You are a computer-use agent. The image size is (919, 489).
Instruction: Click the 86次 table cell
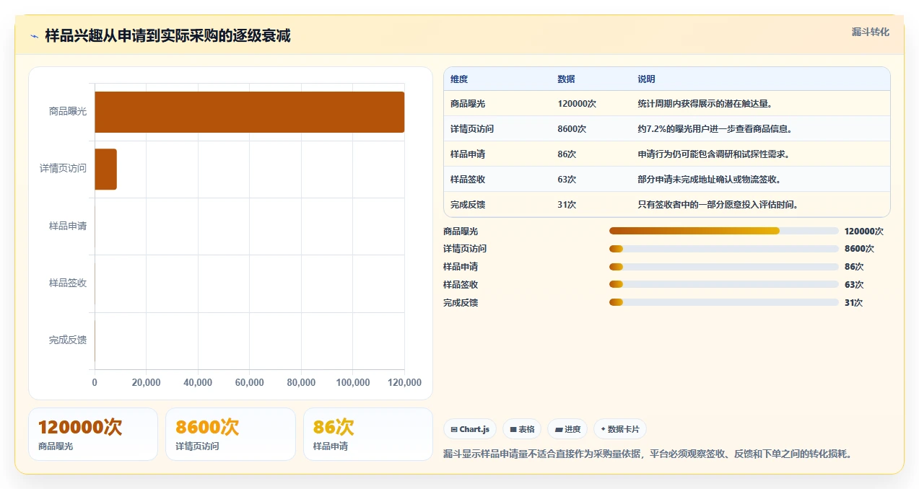(x=567, y=154)
